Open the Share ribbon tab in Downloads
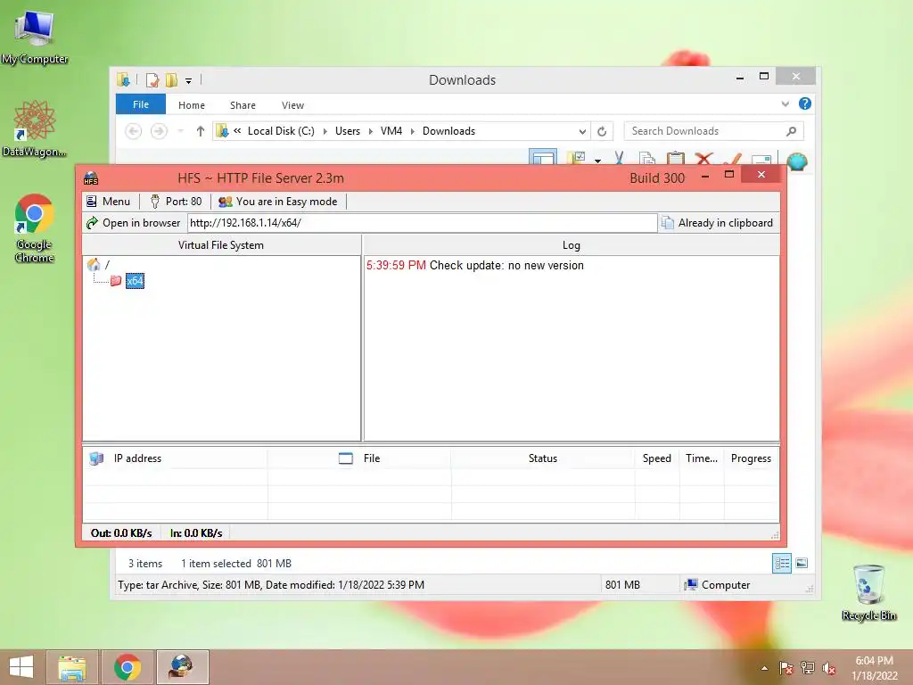 (243, 105)
